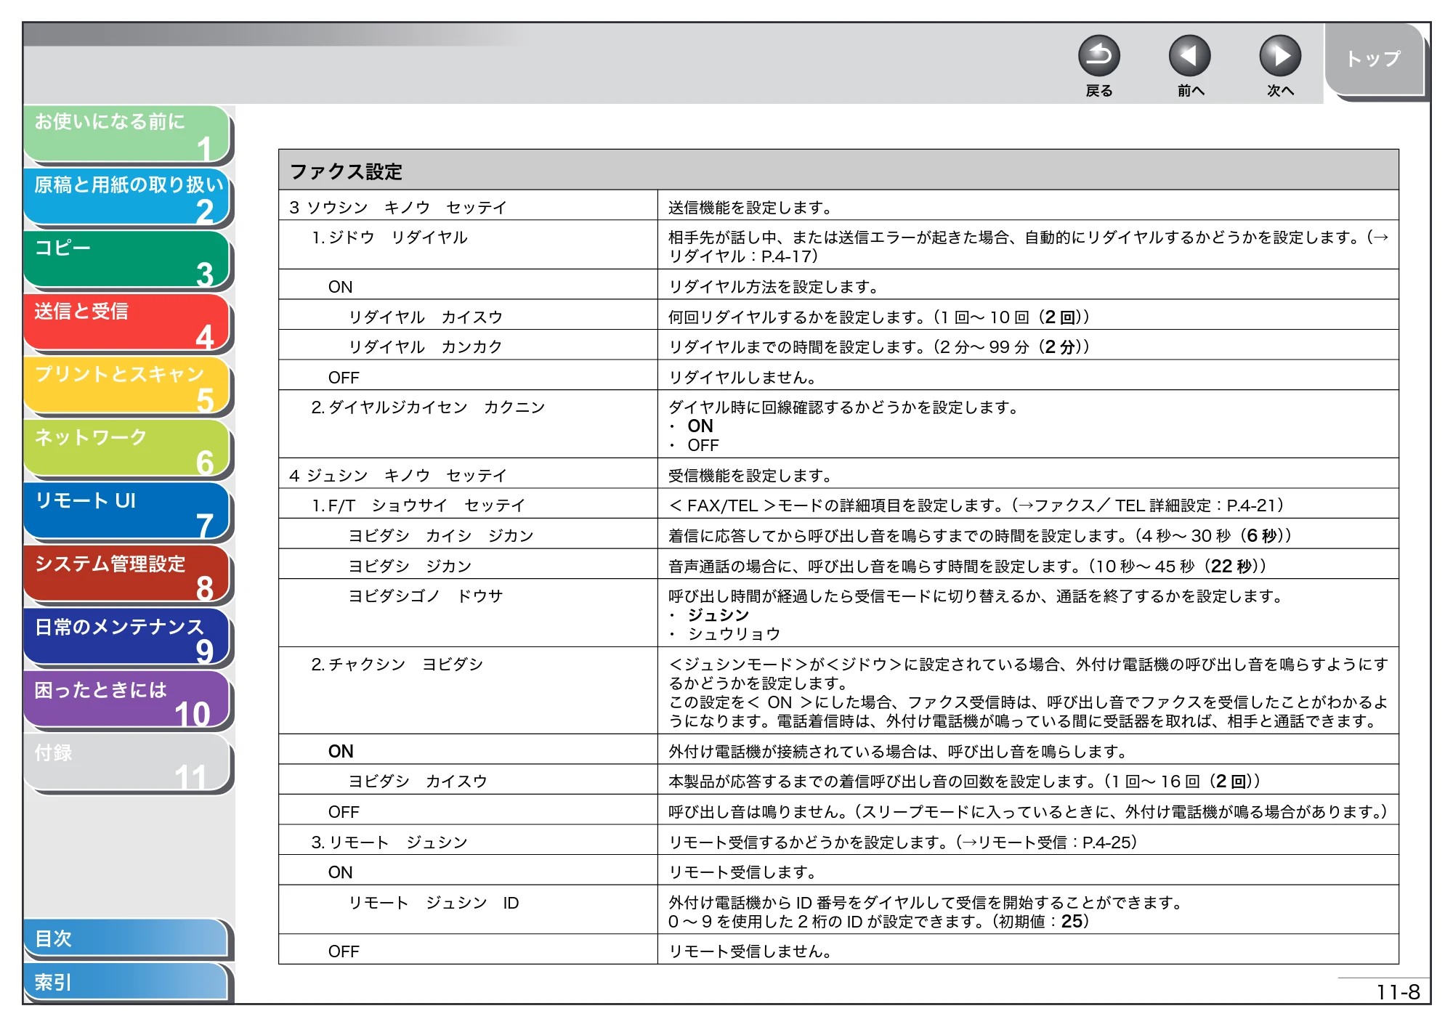Open the トップ tab
Viewport: 1453px width, 1027px height.
pyautogui.click(x=1374, y=59)
